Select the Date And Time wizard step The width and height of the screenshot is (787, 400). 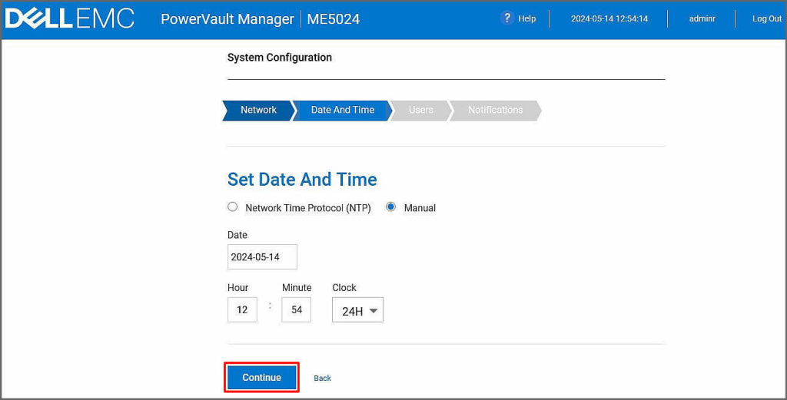[342, 111]
